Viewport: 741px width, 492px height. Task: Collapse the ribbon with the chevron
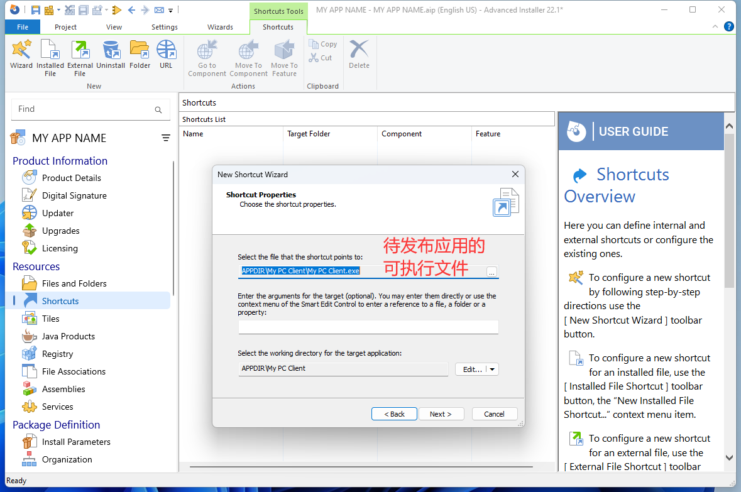coord(715,27)
